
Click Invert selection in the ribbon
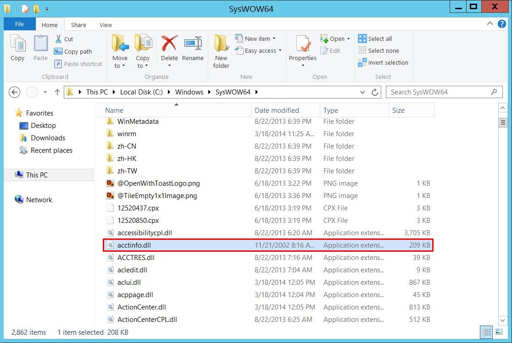click(x=383, y=62)
